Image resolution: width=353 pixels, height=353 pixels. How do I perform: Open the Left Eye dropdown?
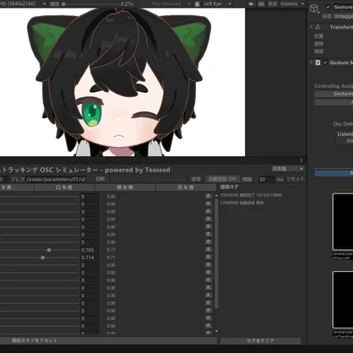(217, 4)
